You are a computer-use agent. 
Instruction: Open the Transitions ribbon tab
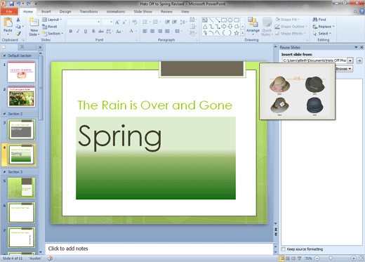[x=88, y=11]
